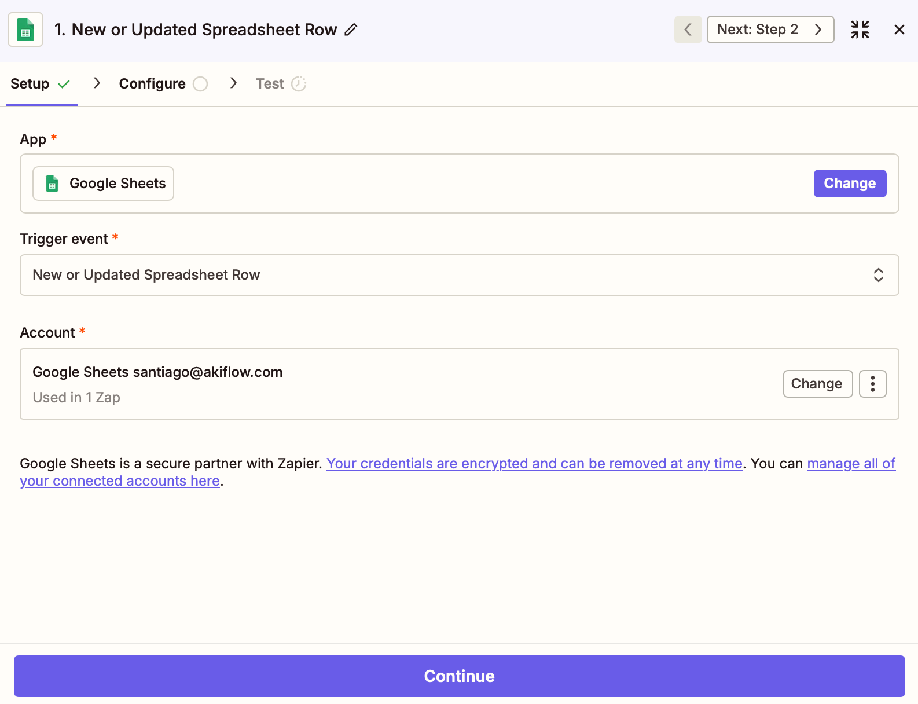Edit the step name with pencil icon
The height and width of the screenshot is (704, 918).
coord(351,30)
